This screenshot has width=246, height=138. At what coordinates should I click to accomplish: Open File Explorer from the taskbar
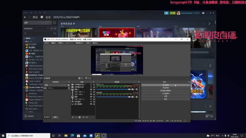(66, 136)
